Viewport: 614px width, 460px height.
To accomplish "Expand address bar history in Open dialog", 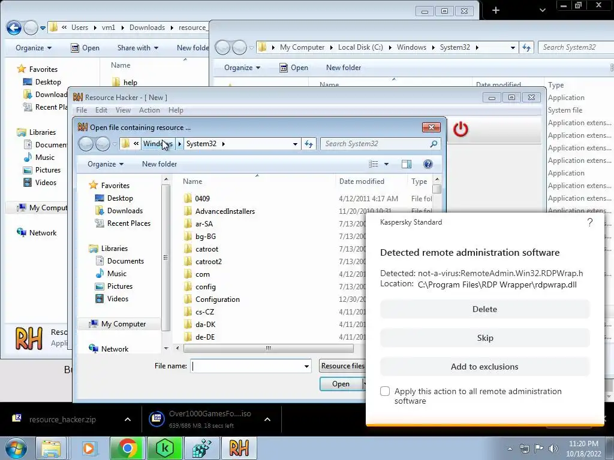I will click(x=295, y=144).
